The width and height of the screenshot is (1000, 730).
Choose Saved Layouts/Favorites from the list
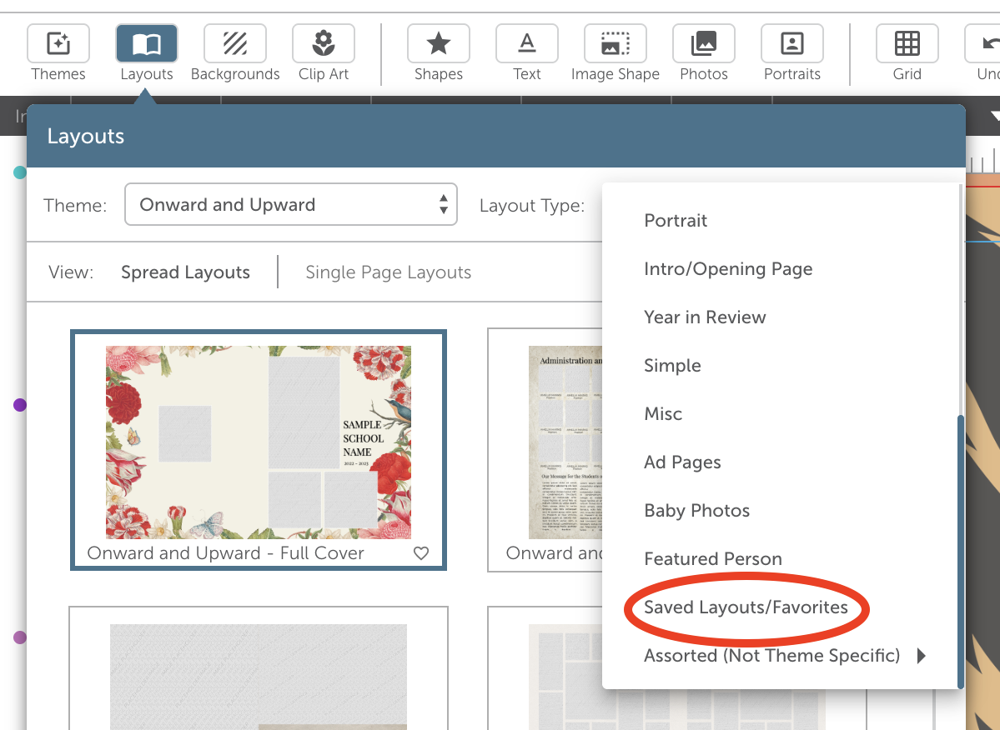(x=746, y=607)
